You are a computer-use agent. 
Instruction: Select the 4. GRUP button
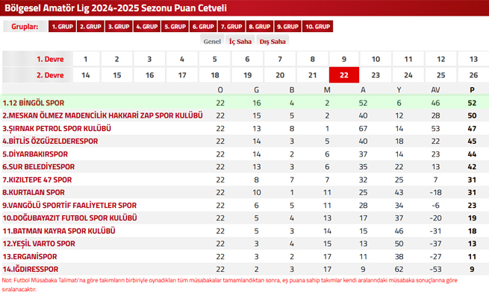click(146, 26)
